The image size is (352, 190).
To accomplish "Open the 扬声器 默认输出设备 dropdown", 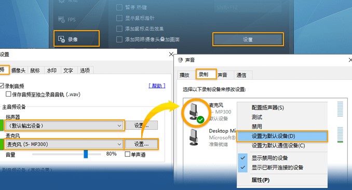I will point(64,126).
